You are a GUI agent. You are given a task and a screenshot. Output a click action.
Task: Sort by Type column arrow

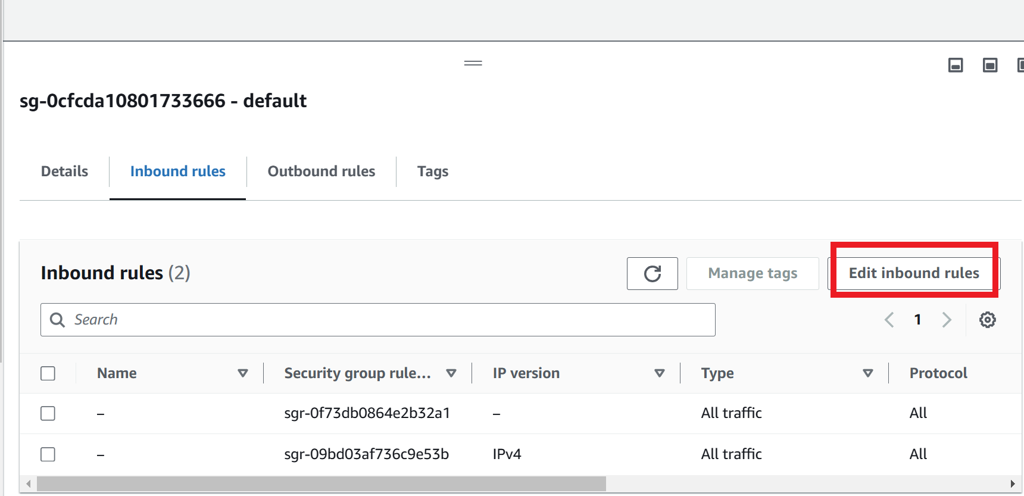pos(867,373)
